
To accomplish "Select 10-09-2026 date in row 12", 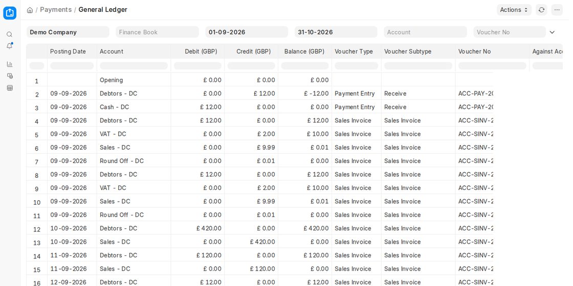I will pyautogui.click(x=72, y=228).
